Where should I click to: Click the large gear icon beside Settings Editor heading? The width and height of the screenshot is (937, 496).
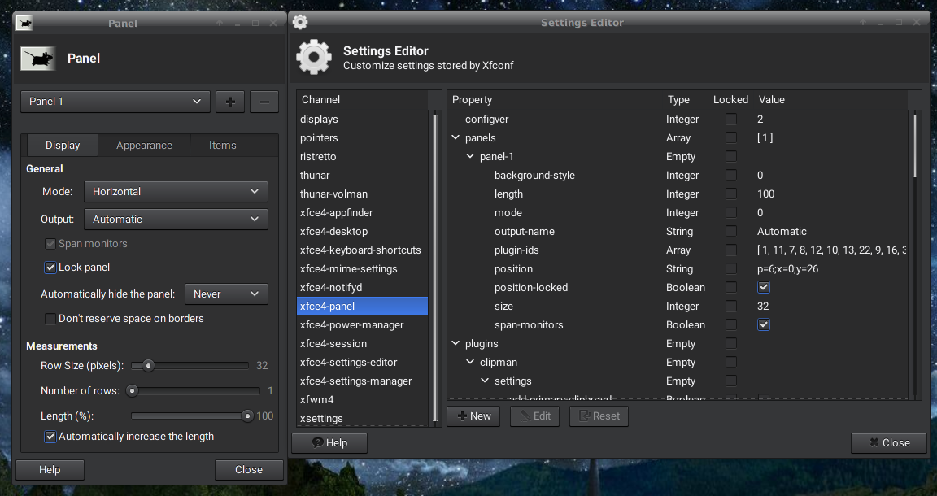tap(314, 58)
